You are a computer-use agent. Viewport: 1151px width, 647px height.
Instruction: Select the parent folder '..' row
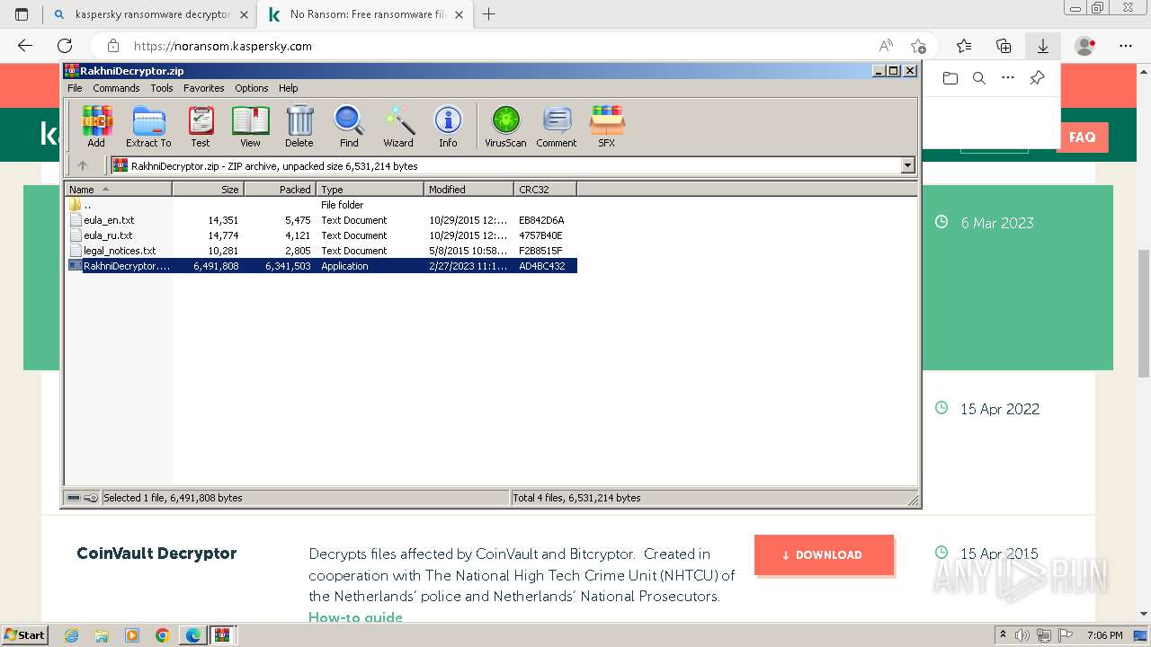pos(321,205)
